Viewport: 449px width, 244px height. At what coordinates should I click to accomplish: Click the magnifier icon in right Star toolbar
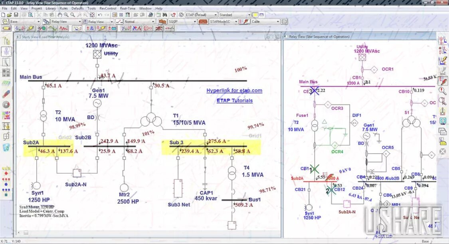[x=443, y=91]
